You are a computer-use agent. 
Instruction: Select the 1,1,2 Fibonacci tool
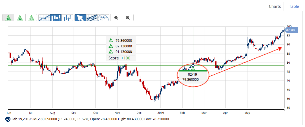point(103,18)
